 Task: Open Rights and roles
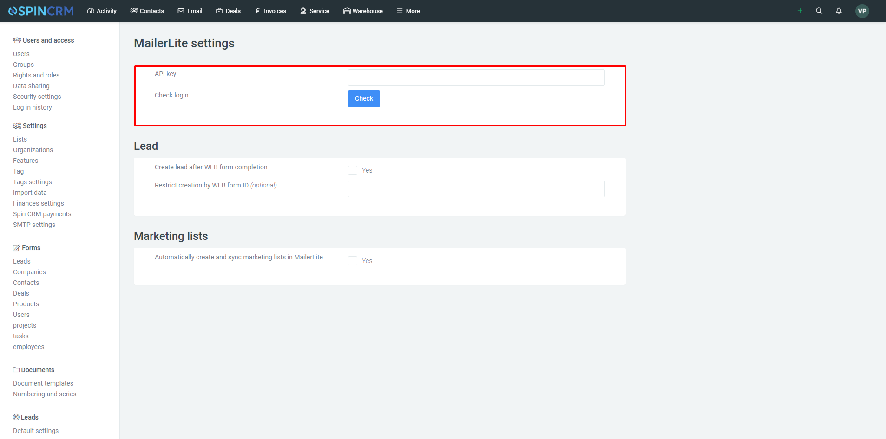[x=36, y=75]
